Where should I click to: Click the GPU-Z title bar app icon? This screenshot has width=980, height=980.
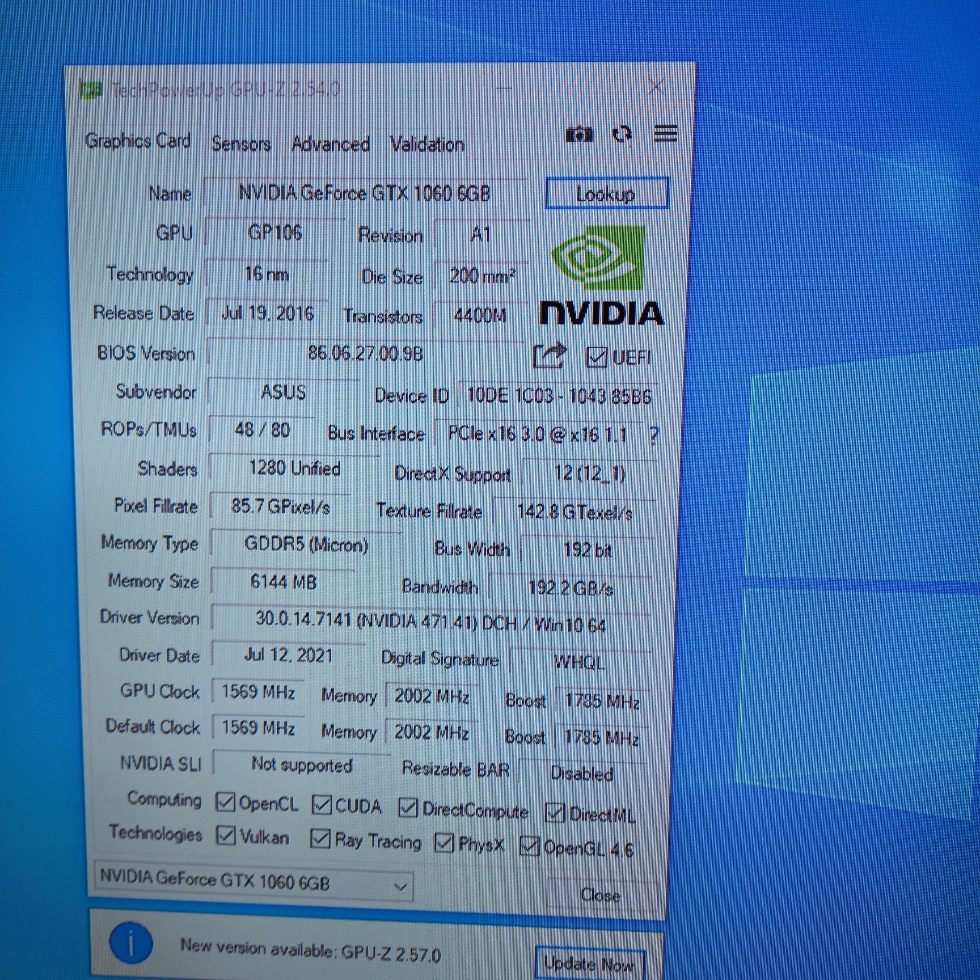click(91, 90)
